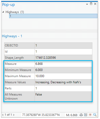The width and height of the screenshot is (100, 119).
Task: Go to the next feature arrow
Action: point(14,115)
